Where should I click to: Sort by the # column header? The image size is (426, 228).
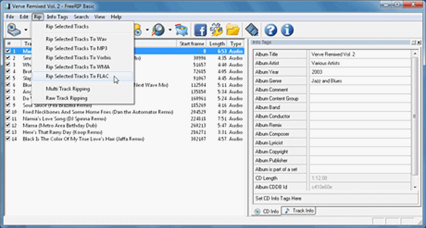tap(13, 44)
